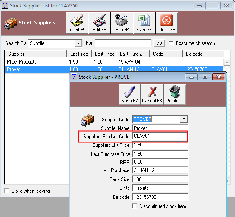
Task: Export the list using the Excel/E icon
Action: click(x=144, y=23)
